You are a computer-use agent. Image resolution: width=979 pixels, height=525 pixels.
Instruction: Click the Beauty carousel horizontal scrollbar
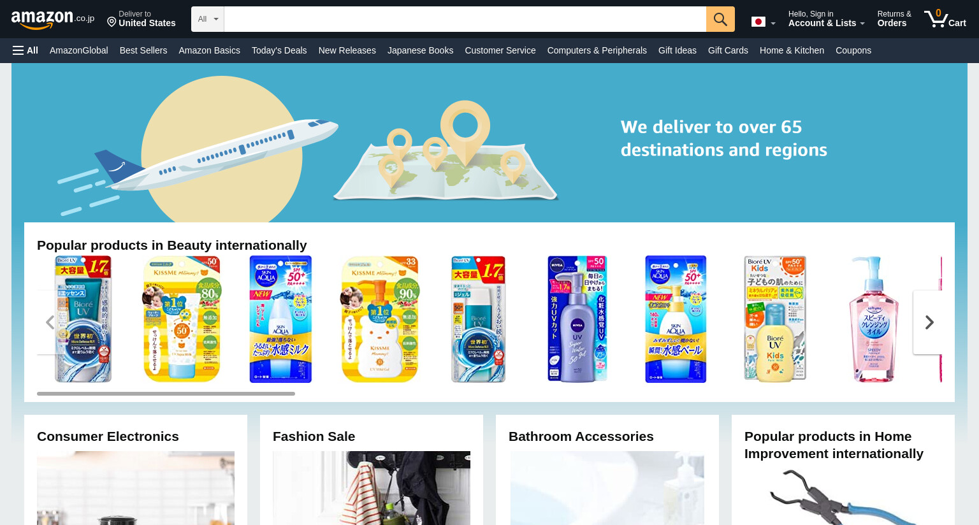coord(166,394)
